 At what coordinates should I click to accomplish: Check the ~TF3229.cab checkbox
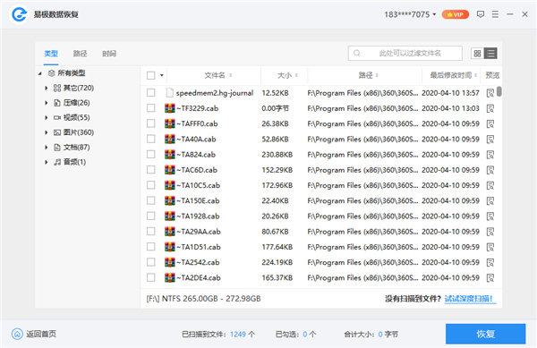pos(150,108)
